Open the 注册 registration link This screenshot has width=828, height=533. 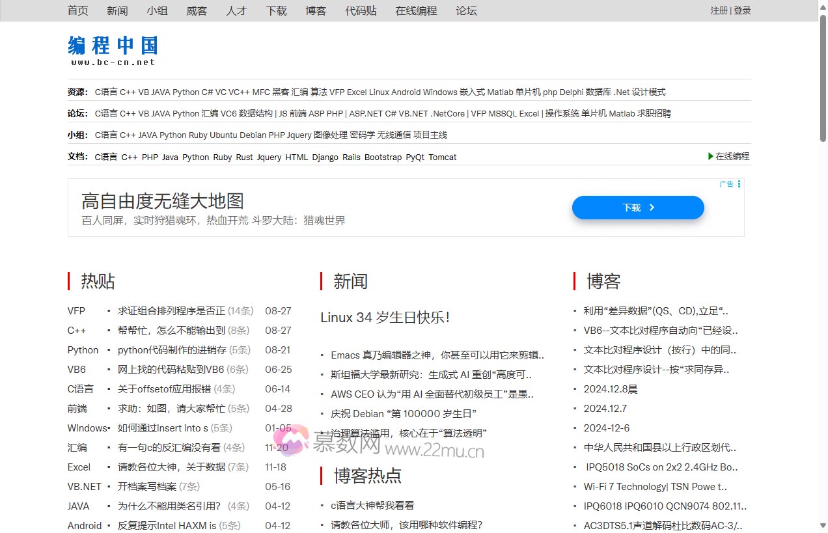(x=718, y=10)
